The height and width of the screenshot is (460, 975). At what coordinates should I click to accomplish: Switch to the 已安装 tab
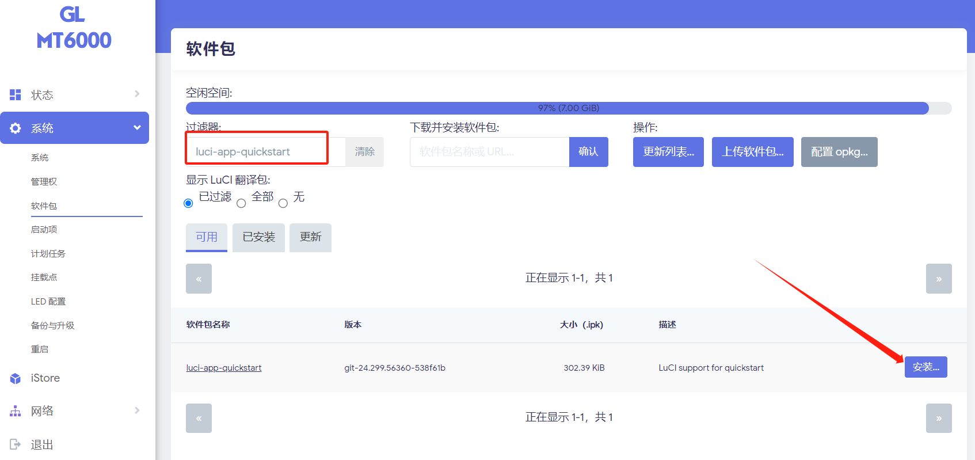(258, 237)
